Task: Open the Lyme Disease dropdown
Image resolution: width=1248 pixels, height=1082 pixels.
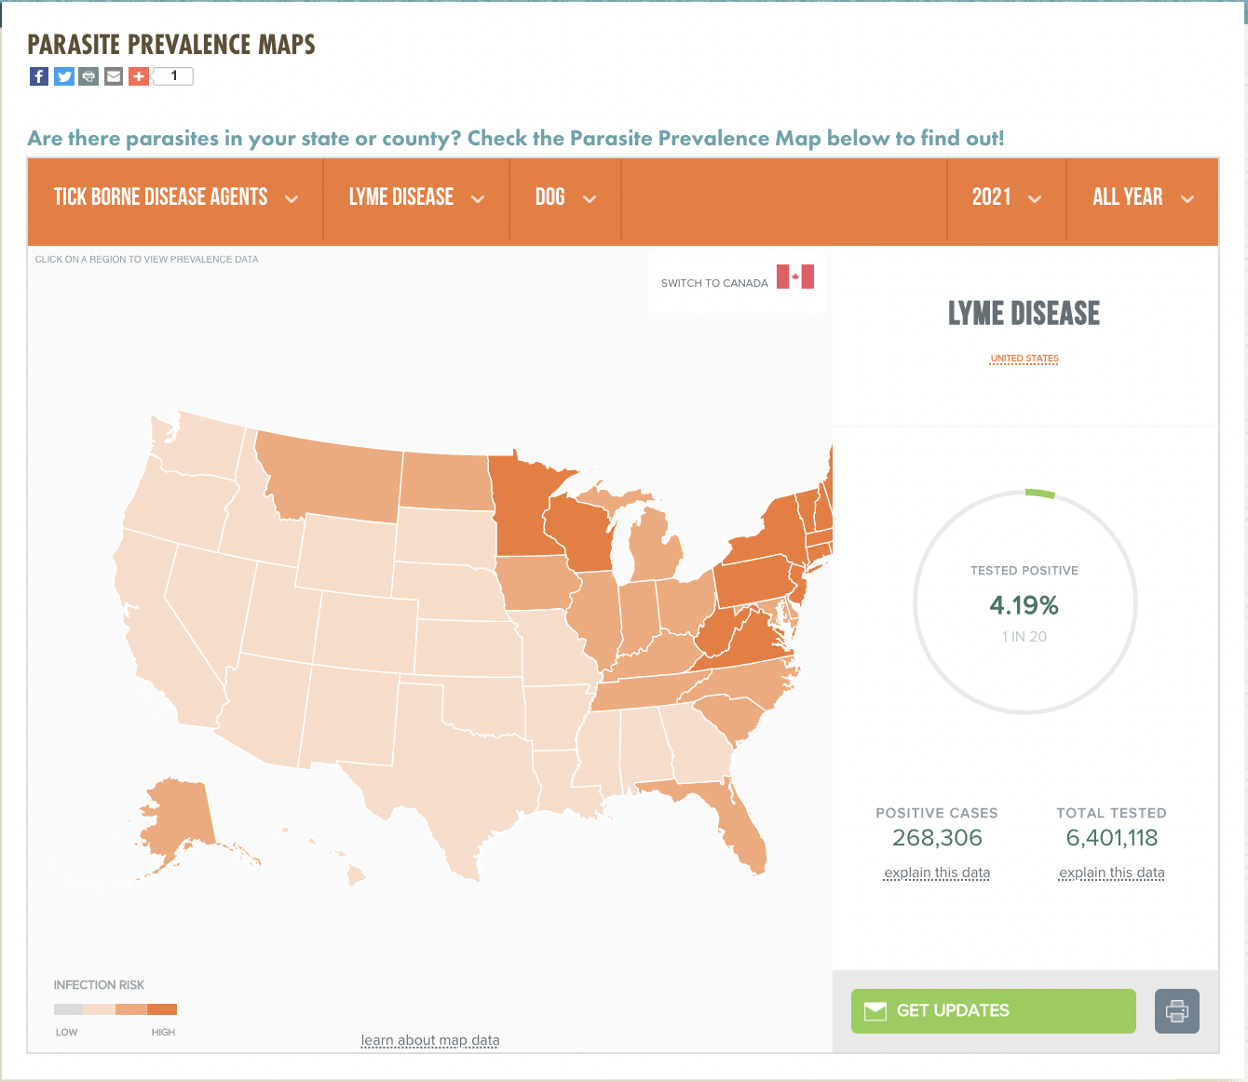Action: [416, 197]
